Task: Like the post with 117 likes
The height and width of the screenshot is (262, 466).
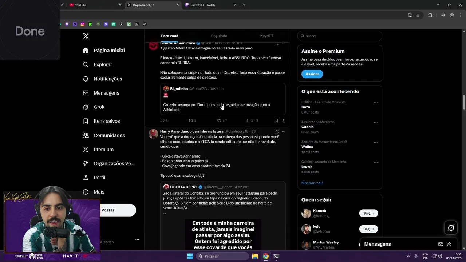Action: (222, 120)
